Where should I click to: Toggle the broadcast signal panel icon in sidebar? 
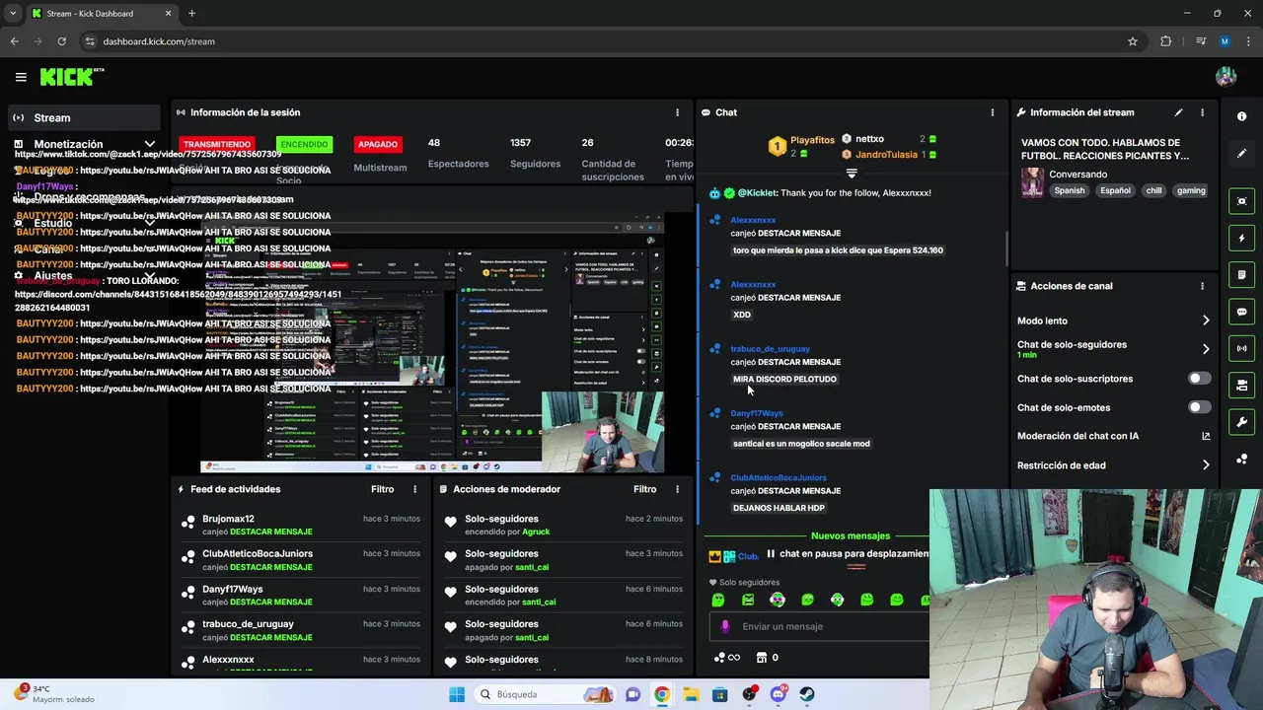tap(1241, 348)
